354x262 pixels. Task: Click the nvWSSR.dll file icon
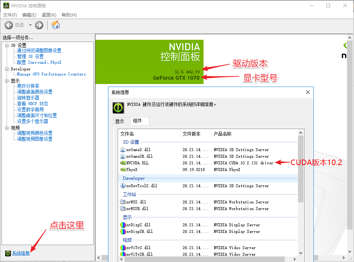122,209
